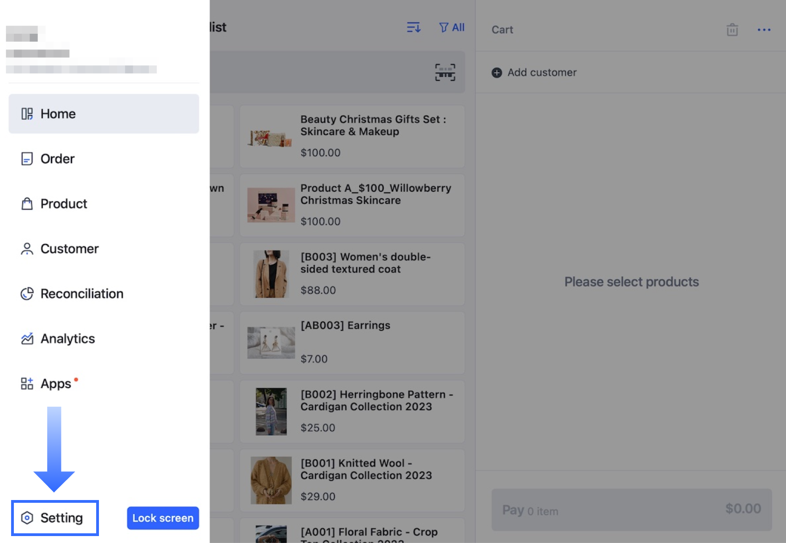Open the Home menu item

click(x=104, y=114)
